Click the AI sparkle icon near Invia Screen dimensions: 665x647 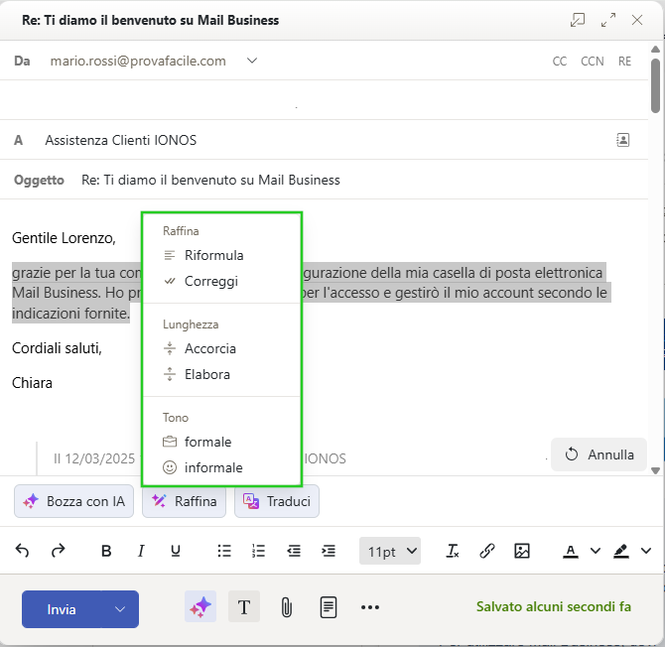(x=200, y=607)
